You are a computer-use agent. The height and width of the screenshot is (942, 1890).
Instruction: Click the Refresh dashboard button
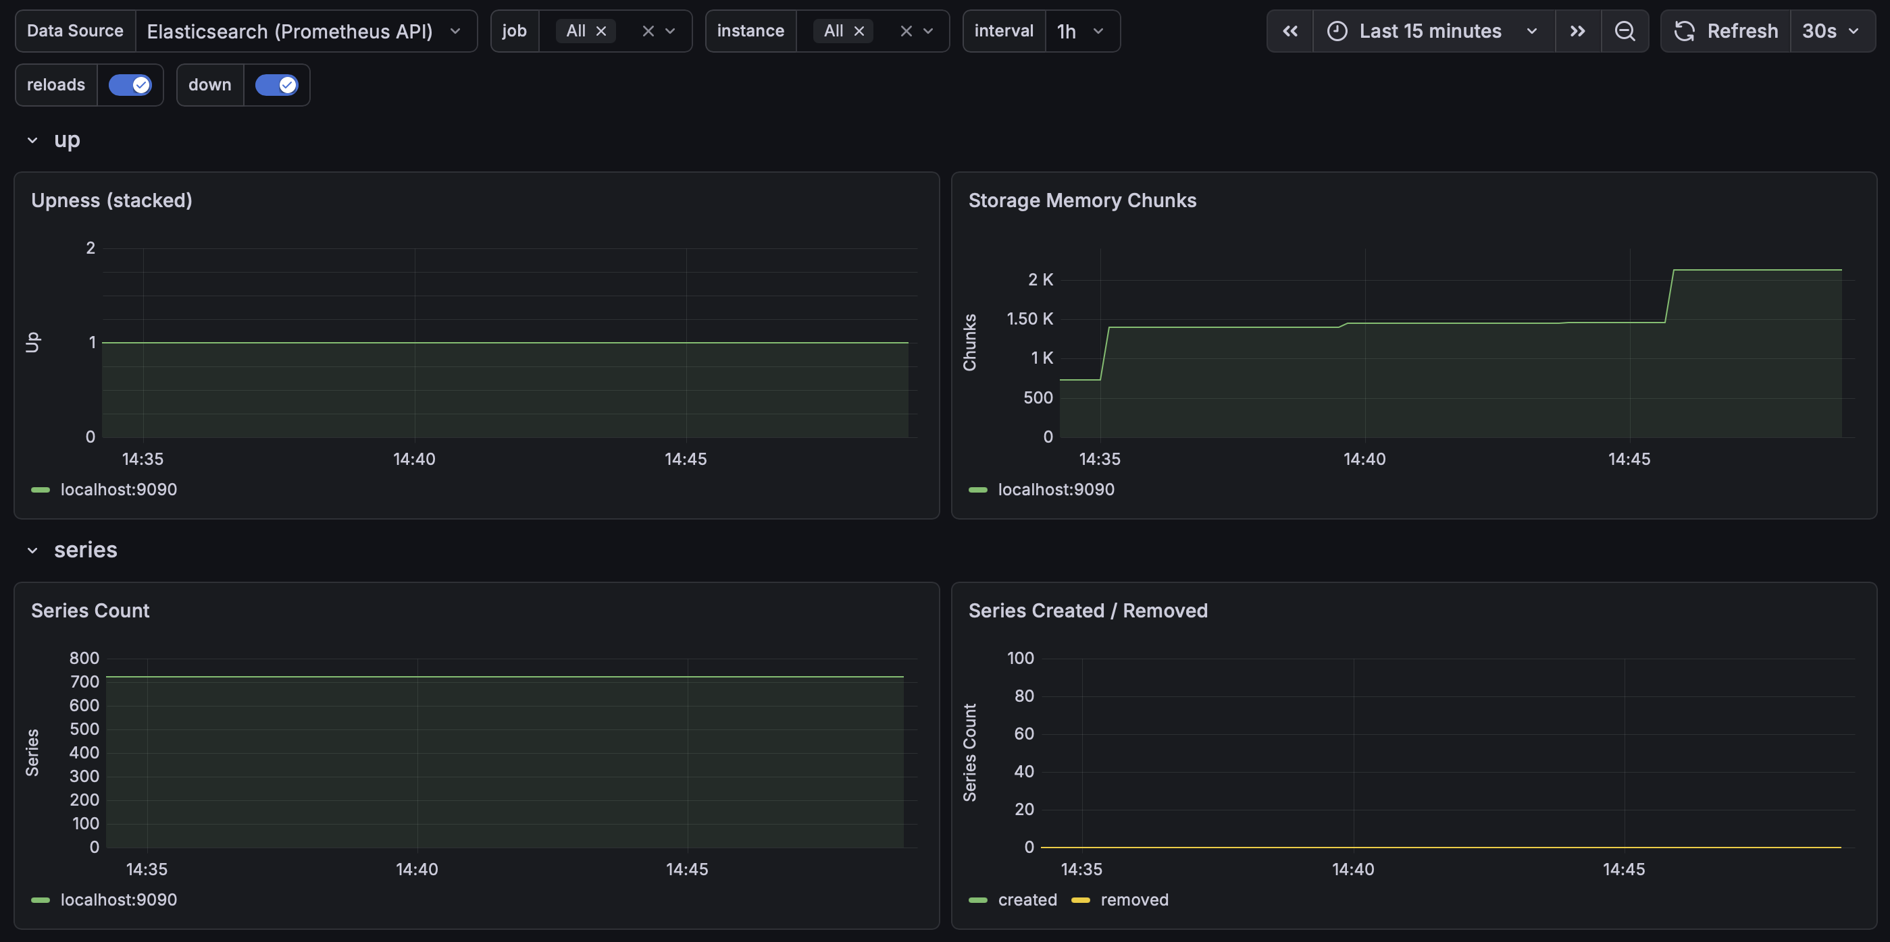[1726, 31]
